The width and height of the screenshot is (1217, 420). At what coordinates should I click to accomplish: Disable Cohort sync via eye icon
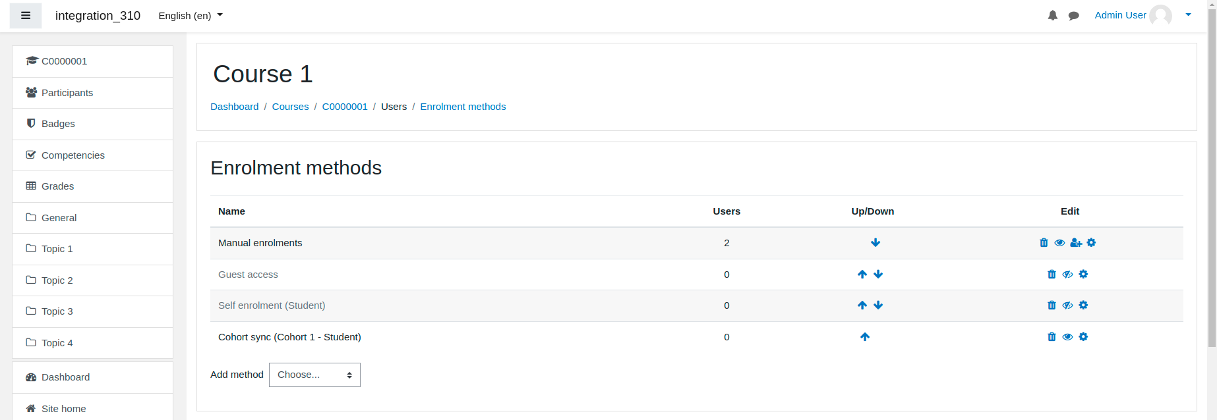pos(1067,337)
